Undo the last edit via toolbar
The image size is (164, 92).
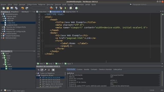23,8
